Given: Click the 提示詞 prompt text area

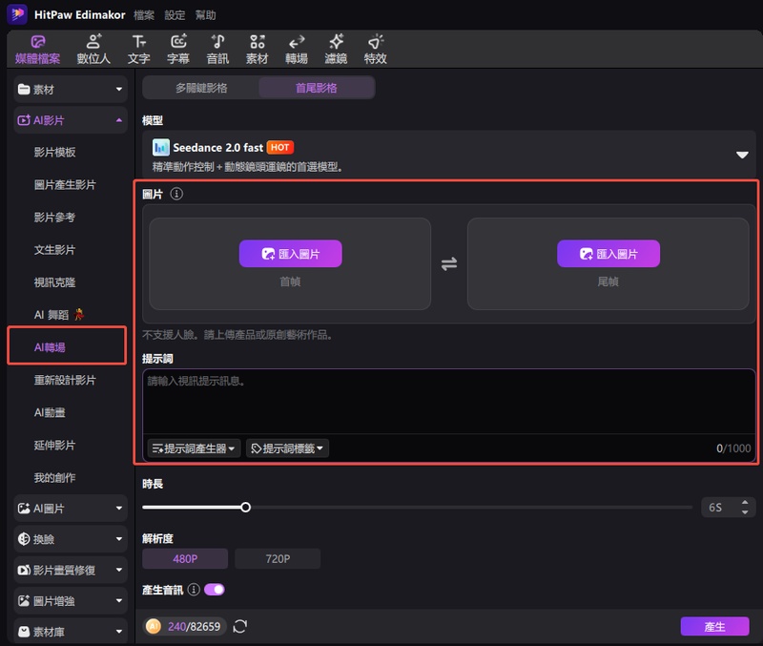Looking at the screenshot, I should point(448,401).
